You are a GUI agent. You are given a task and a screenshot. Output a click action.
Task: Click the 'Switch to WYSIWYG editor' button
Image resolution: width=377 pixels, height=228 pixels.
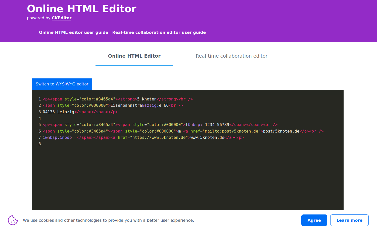coord(62,84)
